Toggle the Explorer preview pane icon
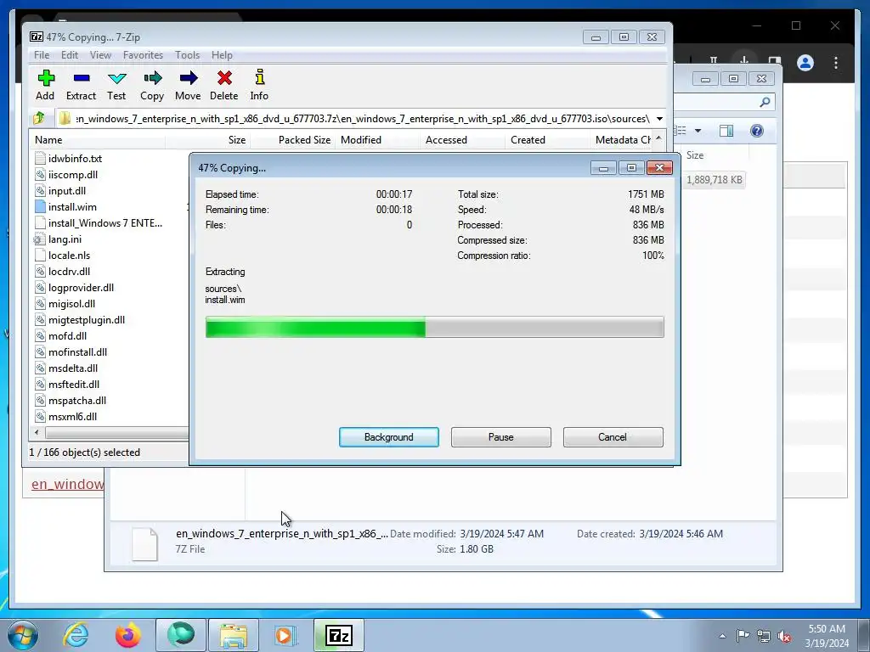Image resolution: width=870 pixels, height=652 pixels. pos(726,130)
